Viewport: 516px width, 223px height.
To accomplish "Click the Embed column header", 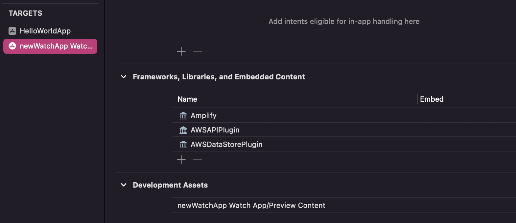I will point(432,99).
